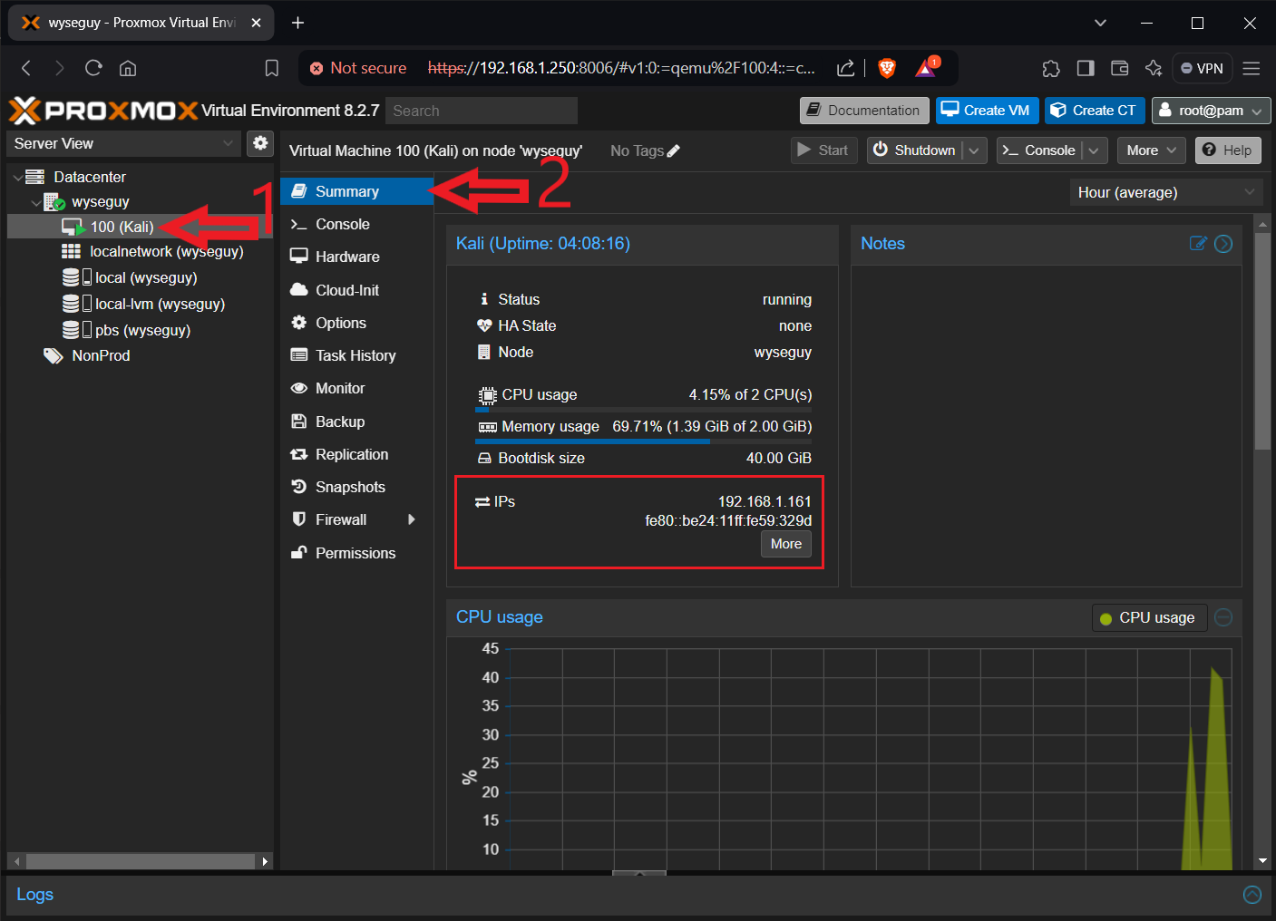Viewport: 1276px width, 921px height.
Task: Go to browser home page
Action: click(x=128, y=68)
